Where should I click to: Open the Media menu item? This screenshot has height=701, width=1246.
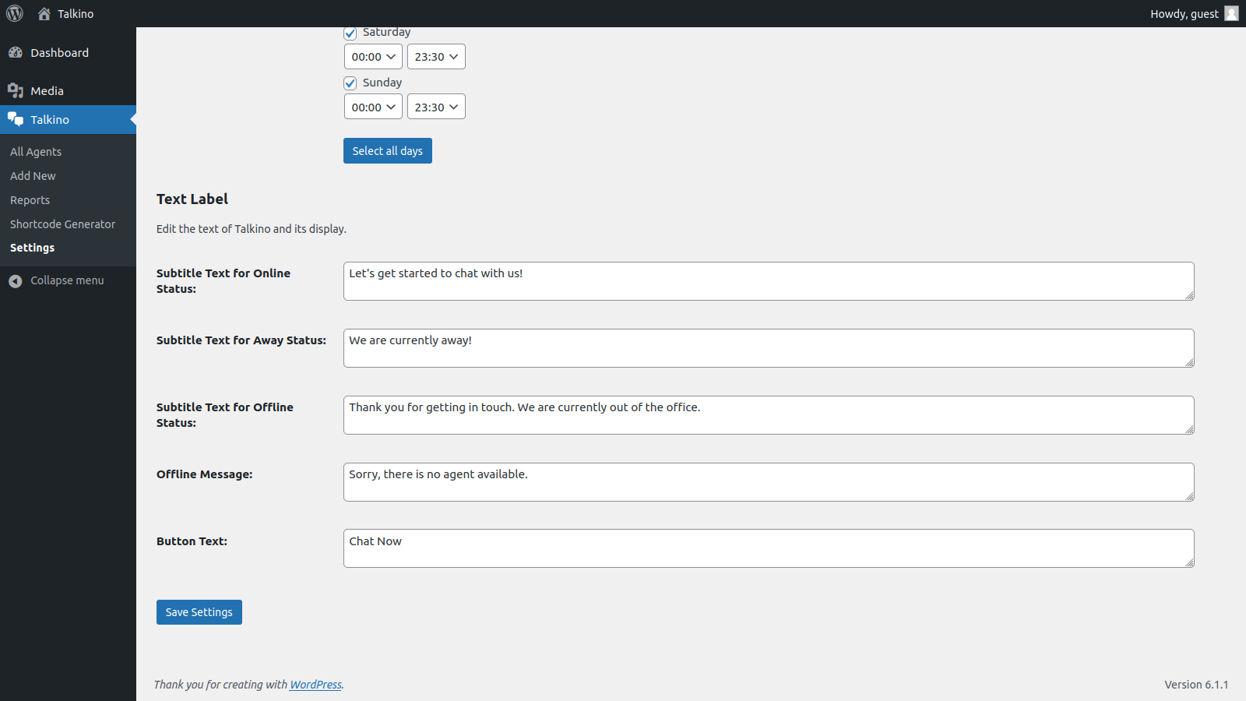pyautogui.click(x=68, y=90)
